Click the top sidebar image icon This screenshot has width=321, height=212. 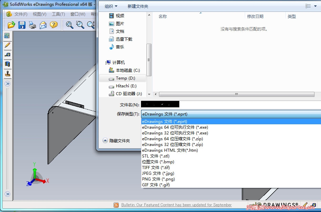(x=7, y=36)
